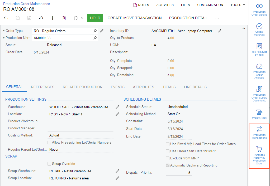Open Critical Materials side panel icon
The image size is (270, 186).
259,29
